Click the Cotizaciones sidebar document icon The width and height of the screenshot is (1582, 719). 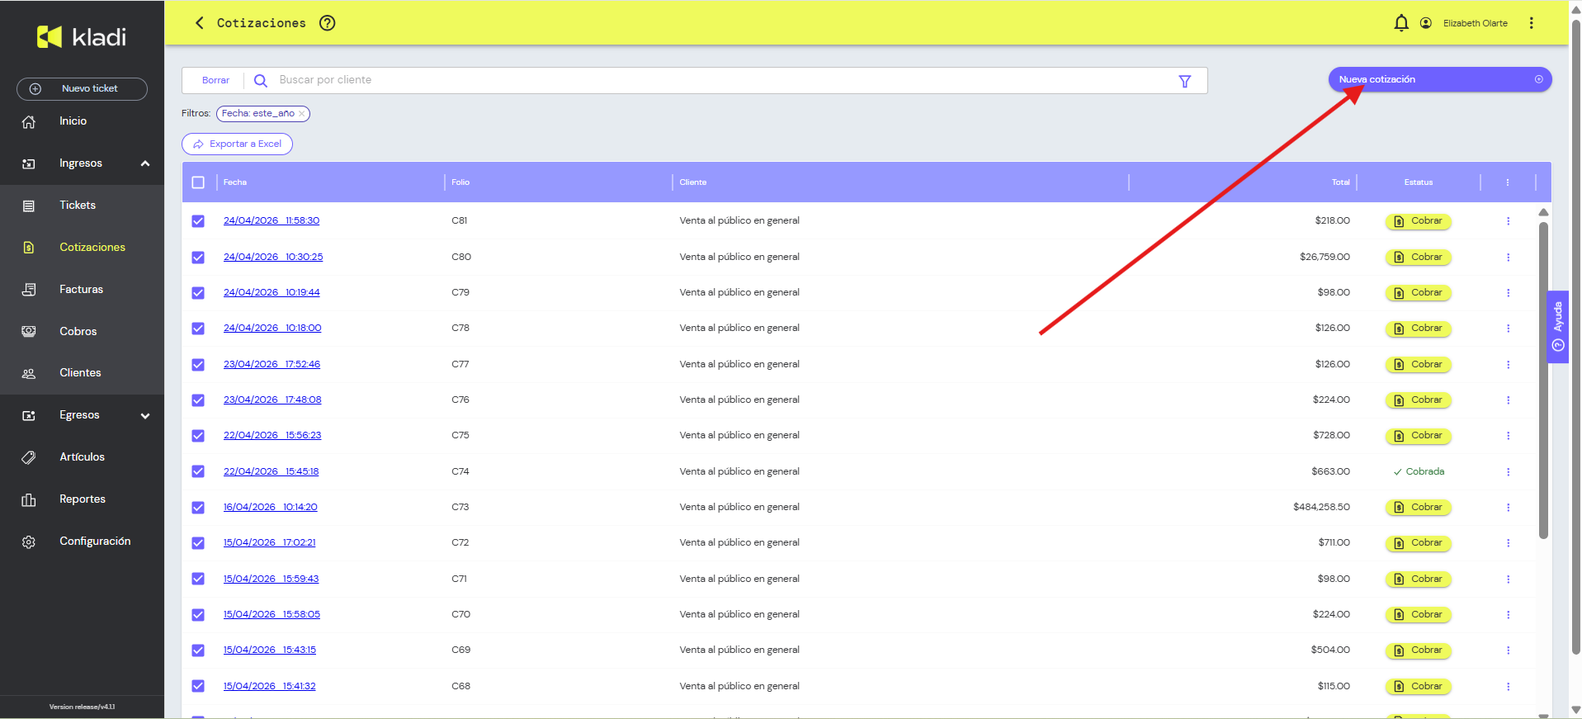coord(29,248)
